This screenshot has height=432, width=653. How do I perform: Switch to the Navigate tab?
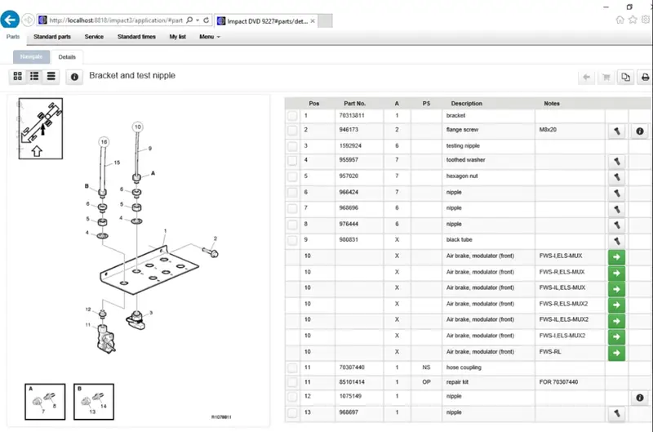tap(31, 56)
